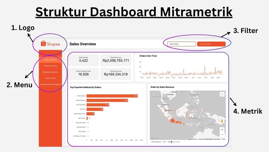Open the Select date range picker

[210, 44]
